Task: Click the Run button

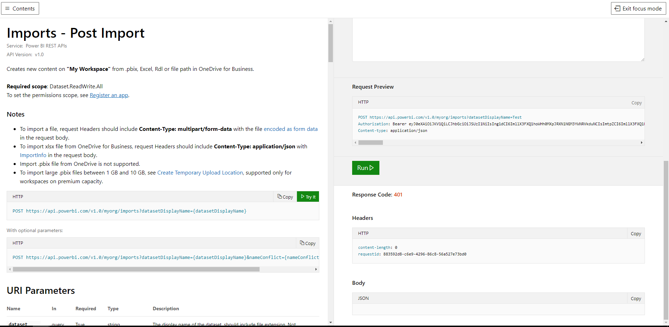Action: click(x=365, y=168)
